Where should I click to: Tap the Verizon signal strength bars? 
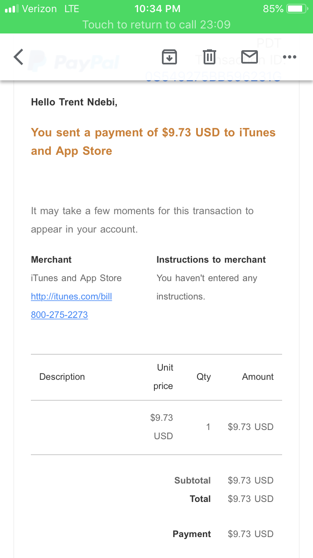[x=12, y=8]
